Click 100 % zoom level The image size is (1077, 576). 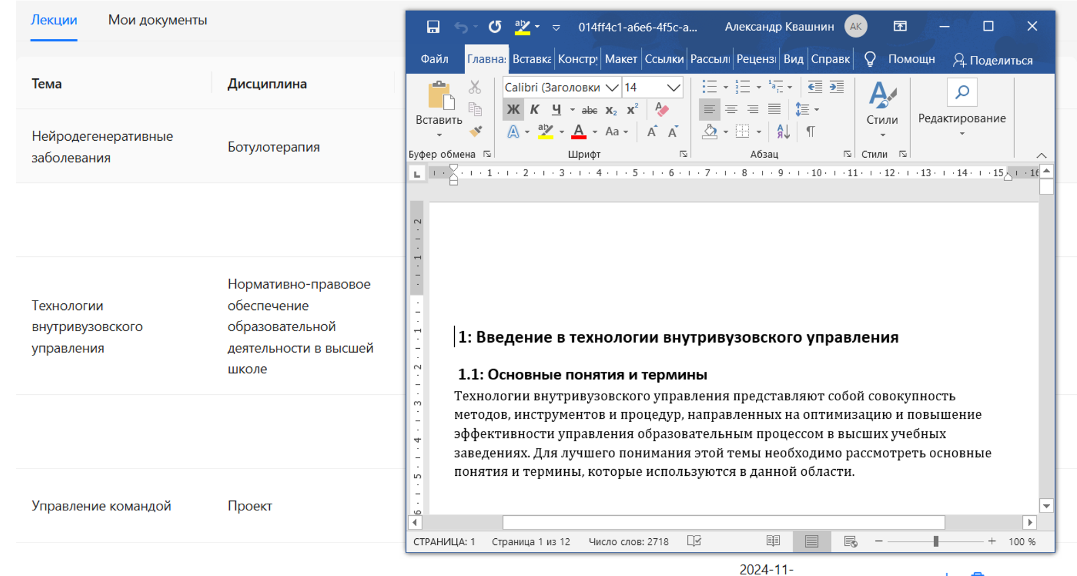[x=1022, y=542]
